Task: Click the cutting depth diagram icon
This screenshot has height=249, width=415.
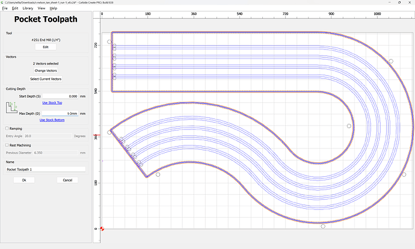Action: (x=12, y=108)
